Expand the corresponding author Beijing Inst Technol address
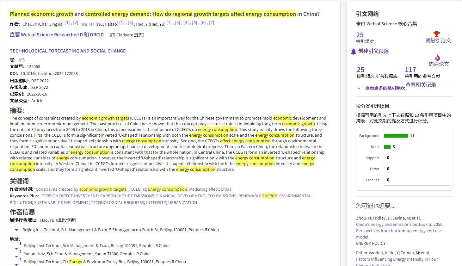 pos(16,230)
